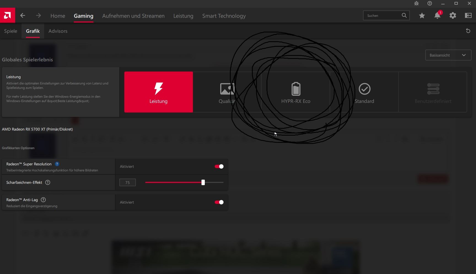Open settings gear icon
Viewport: 476px width, 274px height.
[453, 16]
